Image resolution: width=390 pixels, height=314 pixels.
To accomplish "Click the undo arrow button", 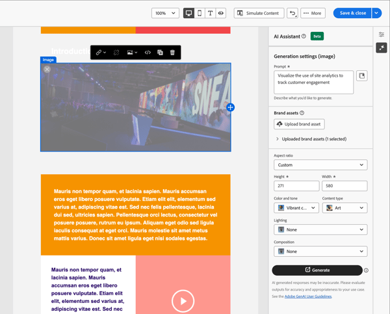I will [292, 13].
